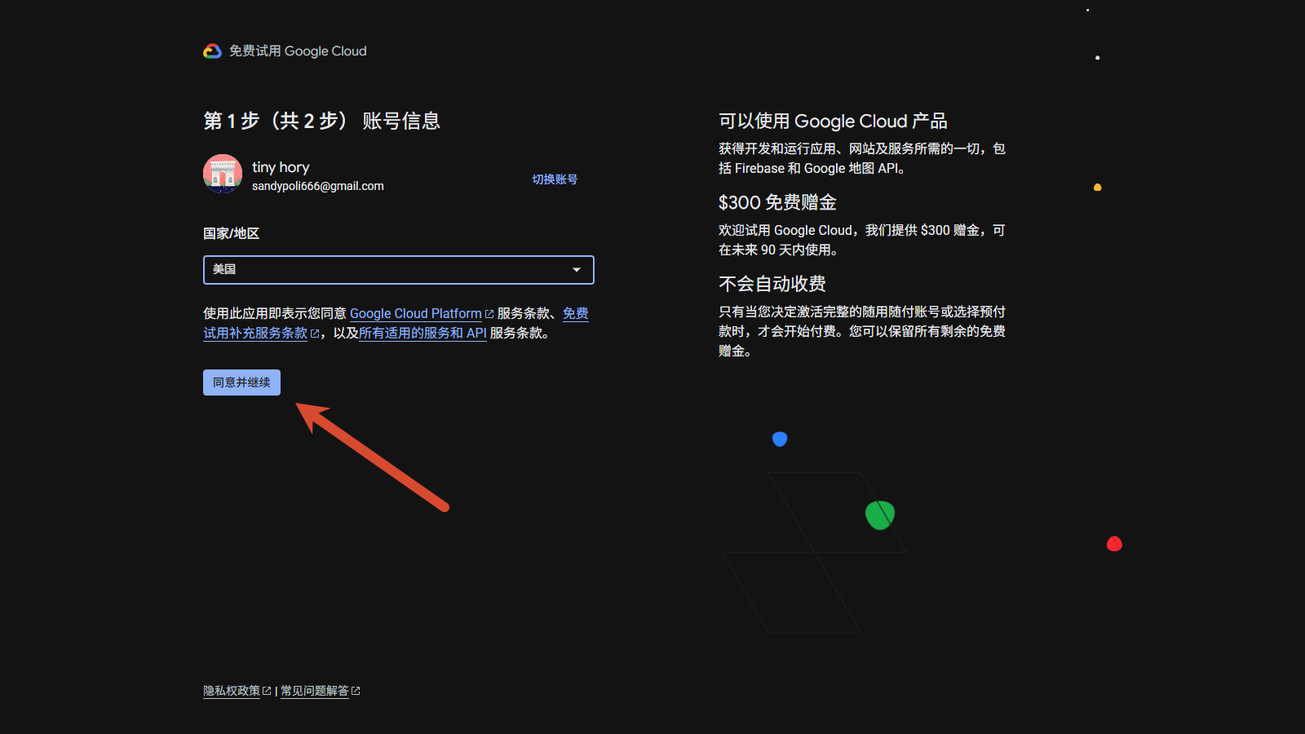This screenshot has height=734, width=1305.
Task: Click the external-link icon after Google Cloud Platform
Action: click(x=489, y=314)
